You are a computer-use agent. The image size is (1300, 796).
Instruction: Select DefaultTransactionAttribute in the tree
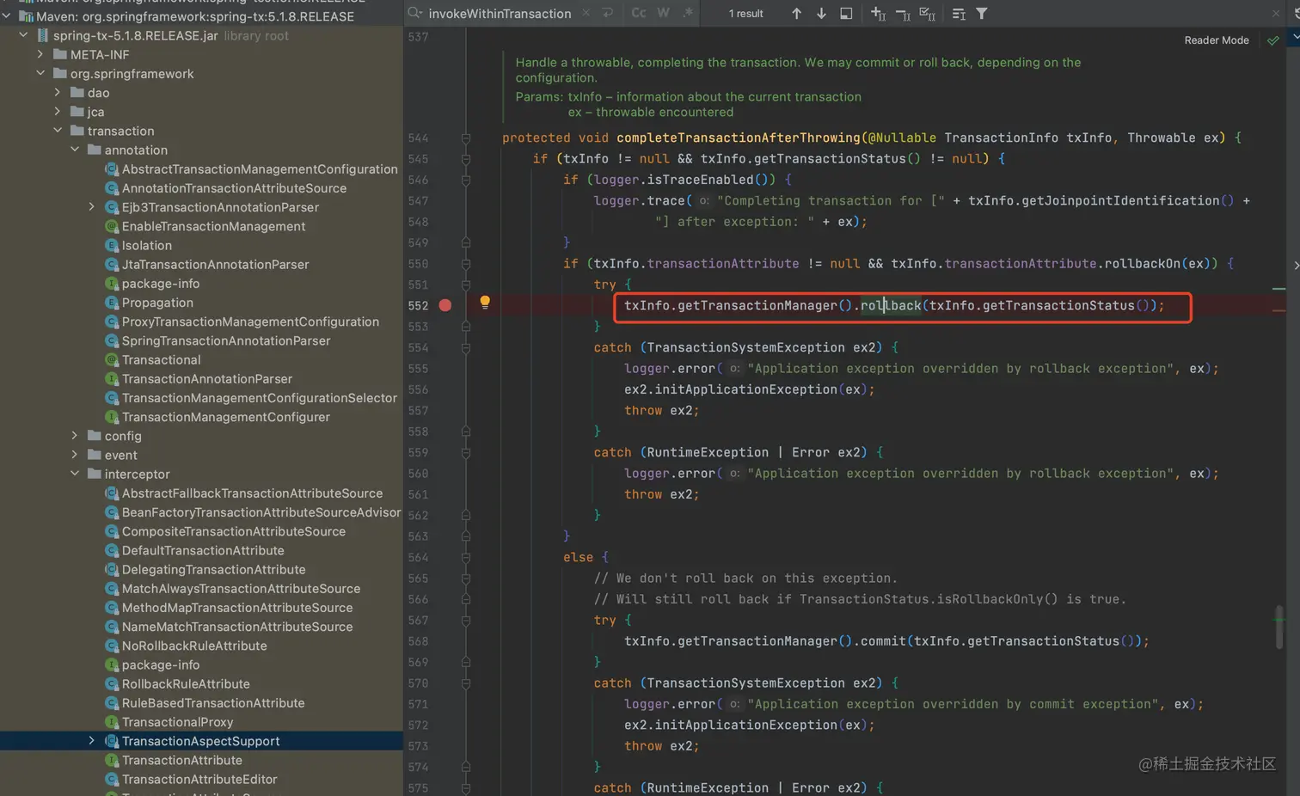coord(203,551)
